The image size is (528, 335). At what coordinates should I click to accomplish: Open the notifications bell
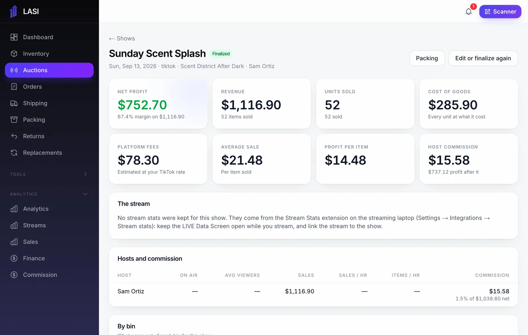469,12
